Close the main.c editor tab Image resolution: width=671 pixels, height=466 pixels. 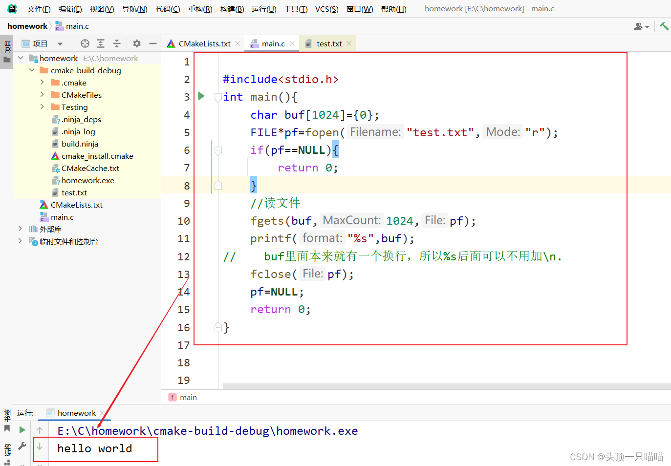(292, 43)
